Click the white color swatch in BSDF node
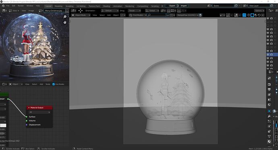 3,125
